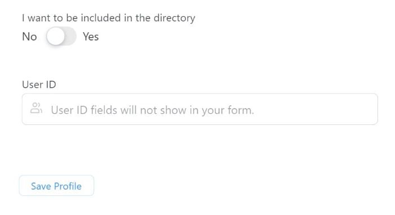This screenshot has height=215, width=395.
Task: Click the people silhouette icon
Action: (x=36, y=108)
